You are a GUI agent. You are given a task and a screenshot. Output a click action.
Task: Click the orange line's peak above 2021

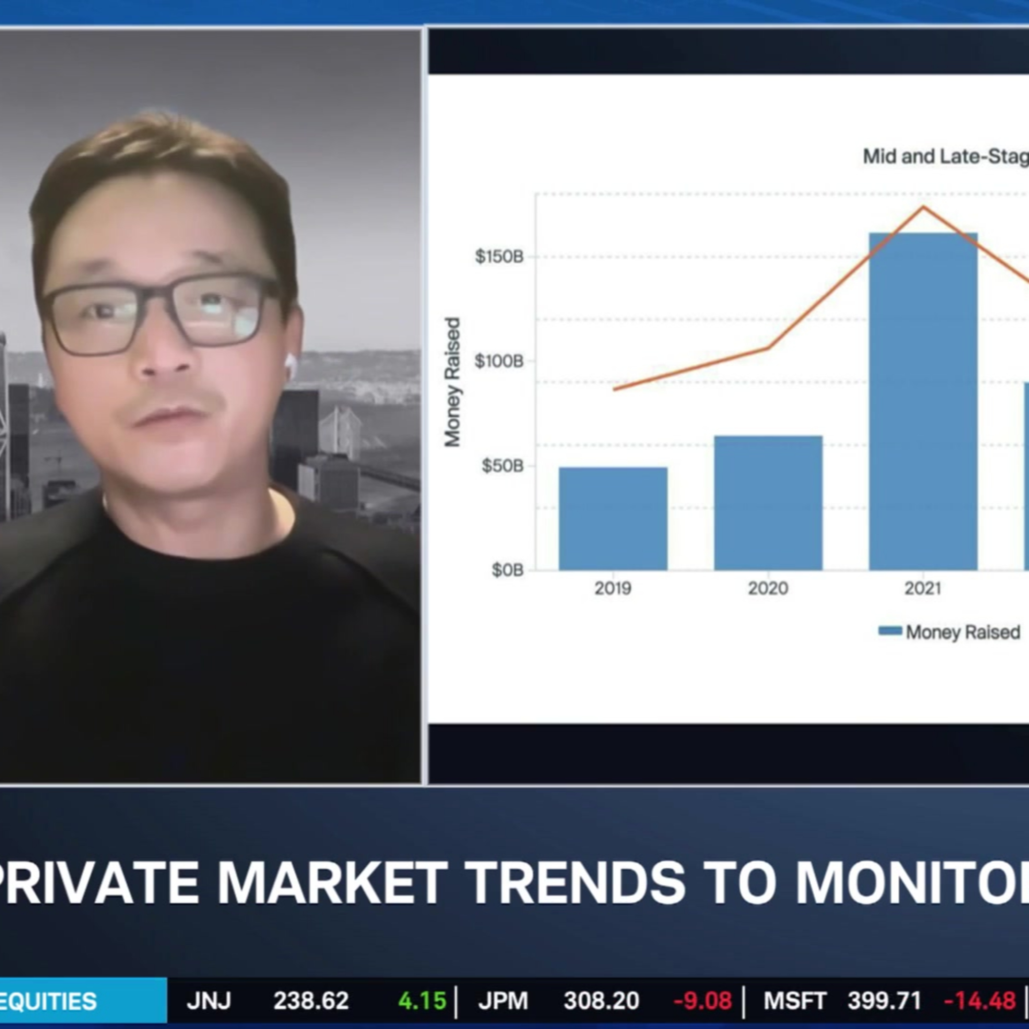[x=923, y=207]
